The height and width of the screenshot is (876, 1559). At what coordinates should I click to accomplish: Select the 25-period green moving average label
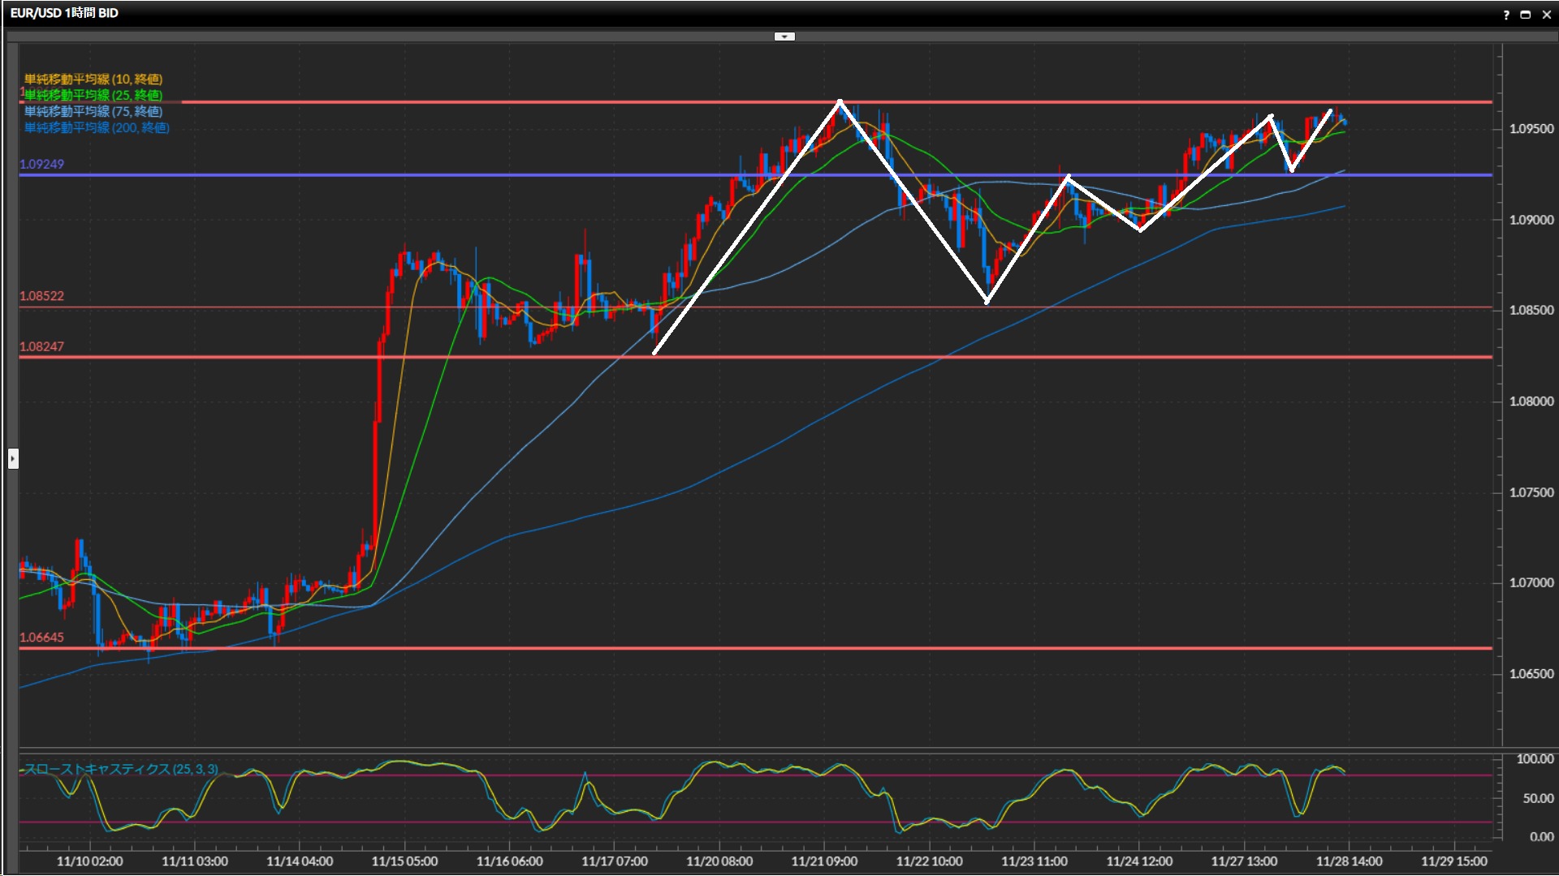point(93,95)
